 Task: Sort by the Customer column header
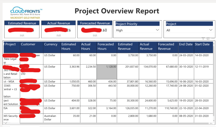28,44
